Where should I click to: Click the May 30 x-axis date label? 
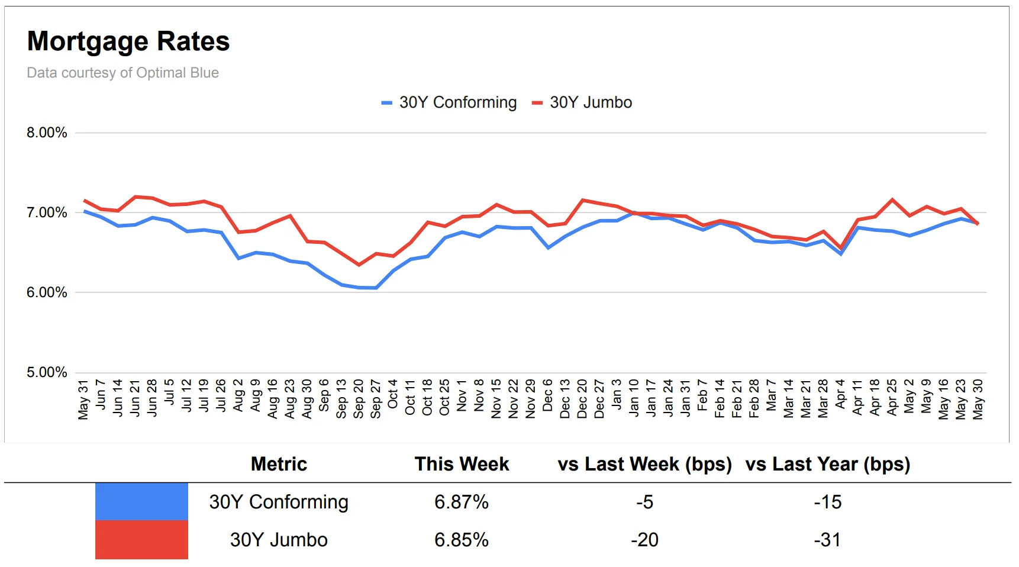pos(978,400)
